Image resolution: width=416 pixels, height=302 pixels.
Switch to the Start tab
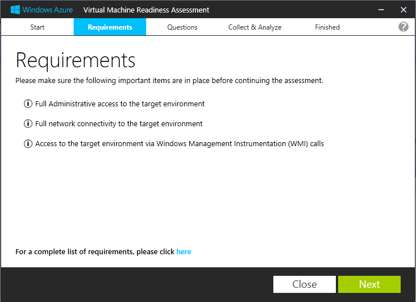pyautogui.click(x=38, y=27)
